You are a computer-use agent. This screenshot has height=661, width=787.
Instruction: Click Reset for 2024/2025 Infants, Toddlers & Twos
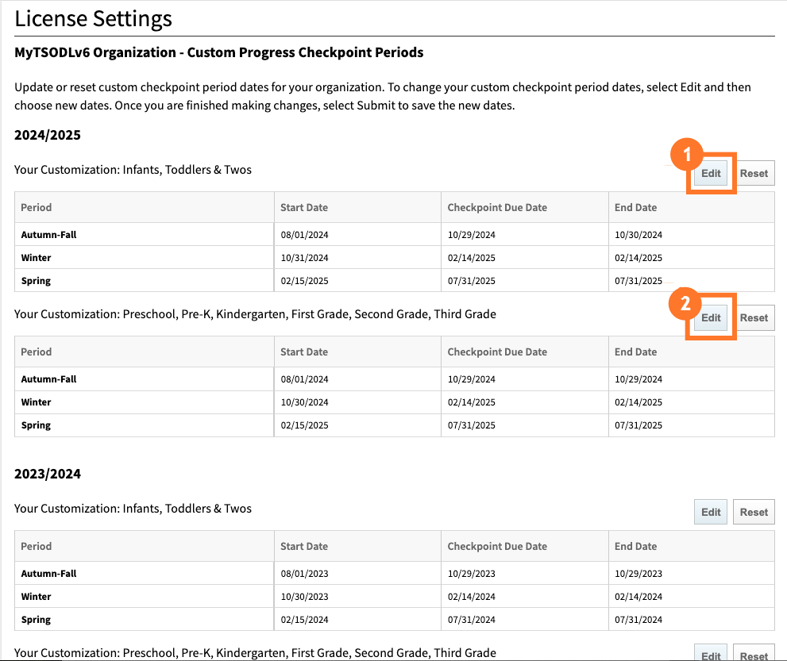753,173
